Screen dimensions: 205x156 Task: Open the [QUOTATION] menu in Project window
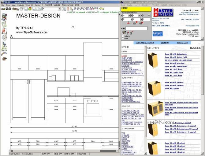pos(68,5)
